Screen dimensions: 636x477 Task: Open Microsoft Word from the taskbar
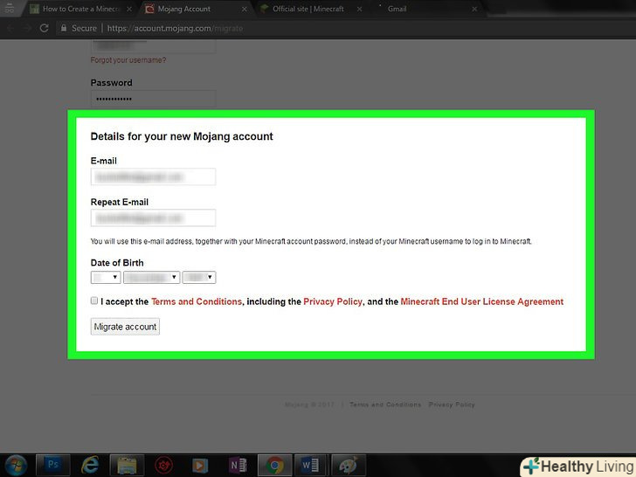pos(310,465)
